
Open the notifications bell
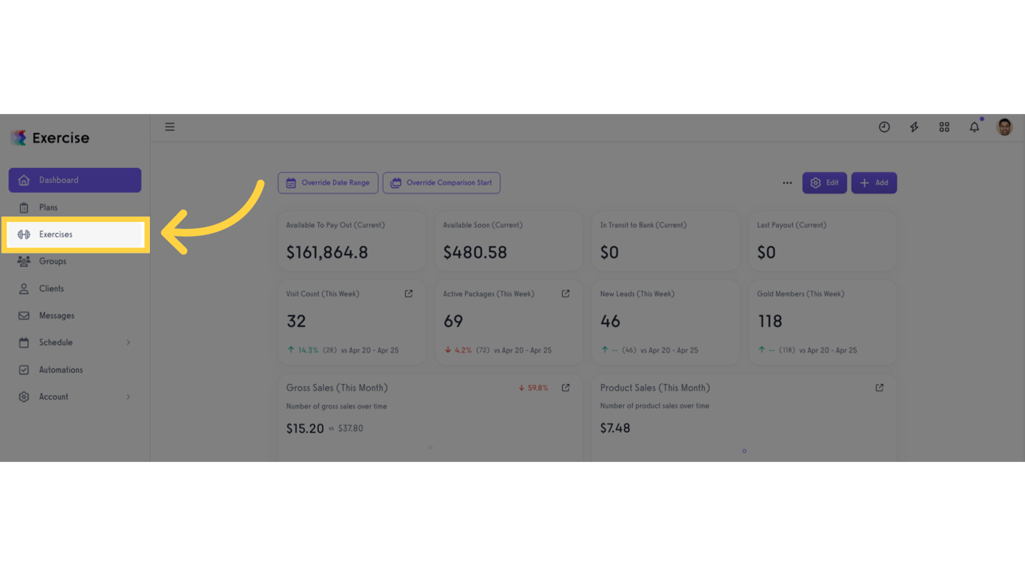coord(974,127)
